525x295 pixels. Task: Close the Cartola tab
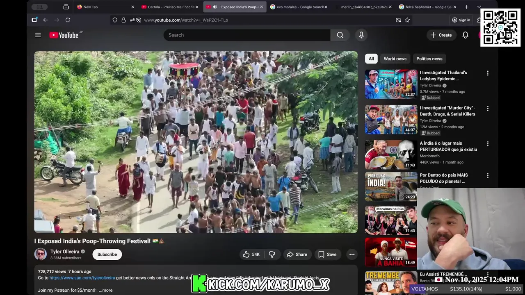point(197,7)
